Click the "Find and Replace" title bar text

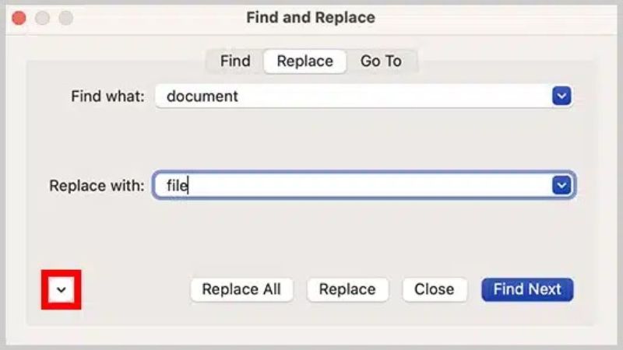pos(311,17)
